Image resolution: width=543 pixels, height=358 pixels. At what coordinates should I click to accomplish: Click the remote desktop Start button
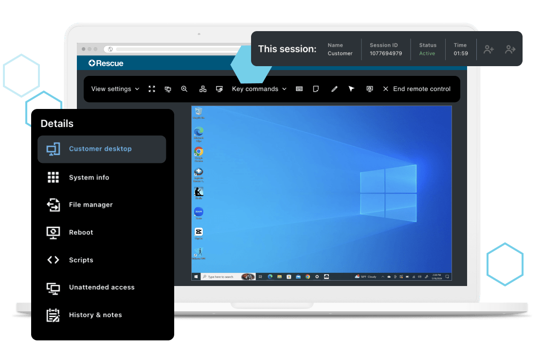[x=196, y=276]
